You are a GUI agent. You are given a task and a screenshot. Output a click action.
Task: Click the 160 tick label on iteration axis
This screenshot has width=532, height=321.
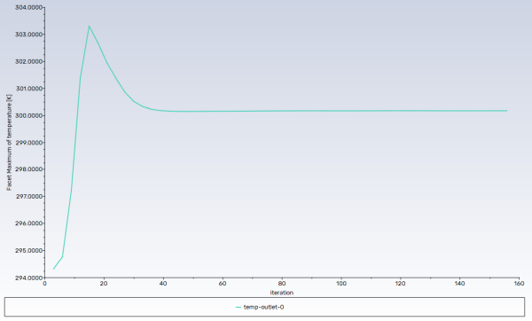tap(519, 284)
